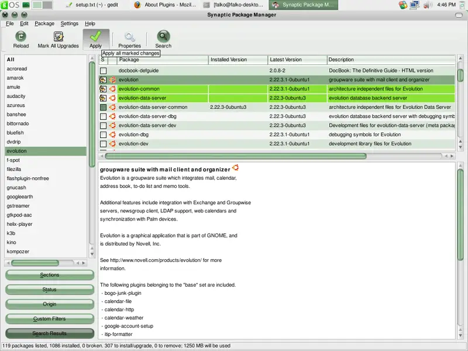Open the File menu
The width and height of the screenshot is (468, 351).
10,23
